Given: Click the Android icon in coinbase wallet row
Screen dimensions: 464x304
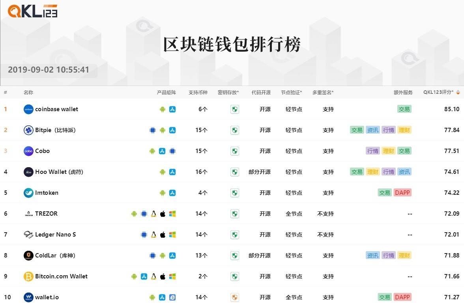Looking at the screenshot, I should (x=163, y=110).
